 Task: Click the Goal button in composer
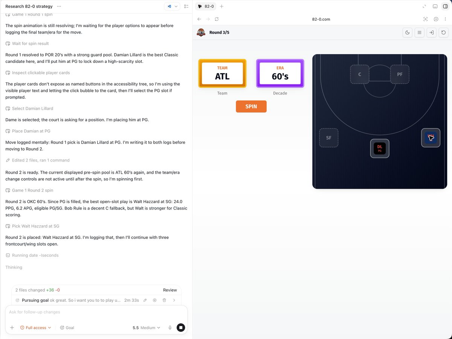click(67, 328)
